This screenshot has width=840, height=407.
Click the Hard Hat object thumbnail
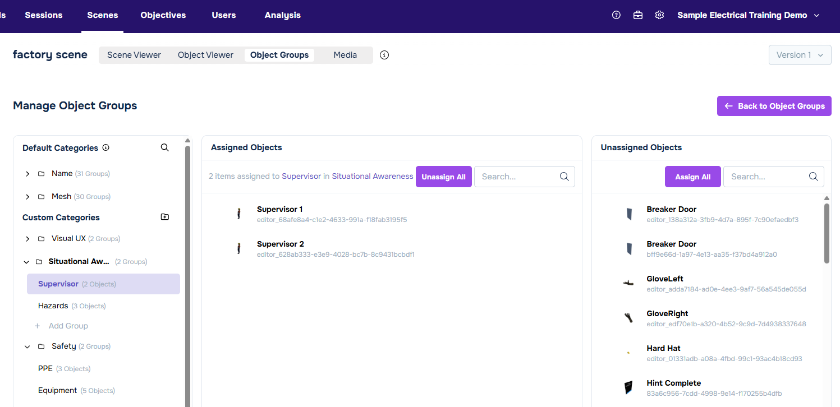point(628,353)
